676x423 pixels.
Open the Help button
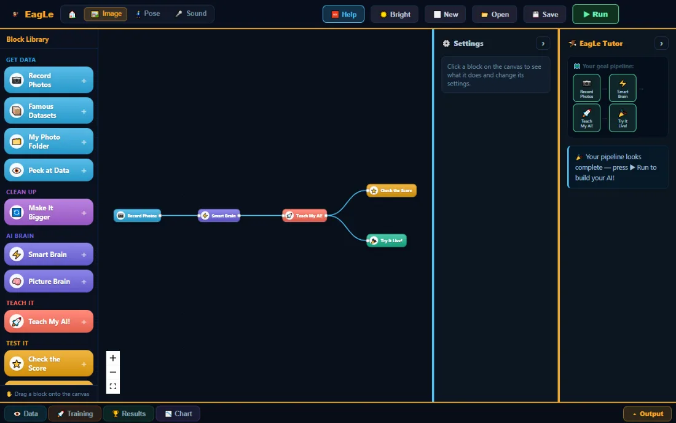point(343,14)
